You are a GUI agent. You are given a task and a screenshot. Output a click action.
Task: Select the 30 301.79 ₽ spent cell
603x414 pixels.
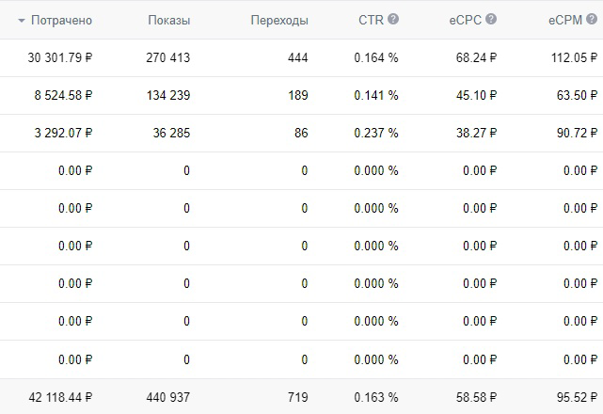coord(60,57)
